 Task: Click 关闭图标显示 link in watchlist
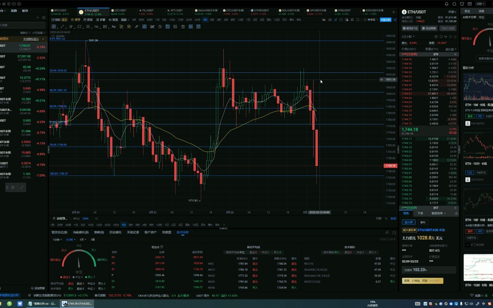pyautogui.click(x=31, y=39)
